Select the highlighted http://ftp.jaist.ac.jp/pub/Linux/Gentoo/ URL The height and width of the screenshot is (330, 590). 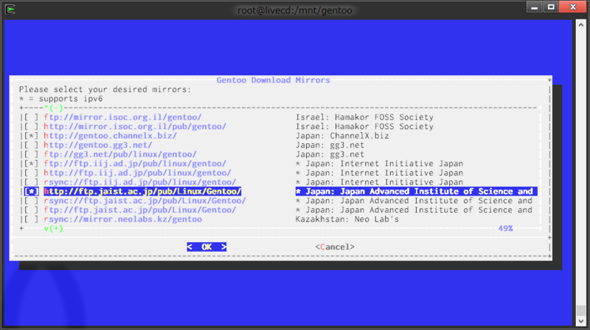tap(142, 191)
